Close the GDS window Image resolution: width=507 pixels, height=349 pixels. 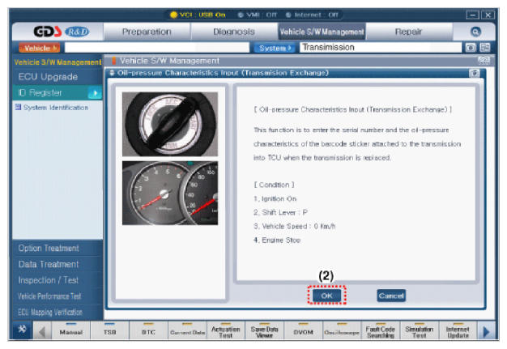click(x=488, y=15)
